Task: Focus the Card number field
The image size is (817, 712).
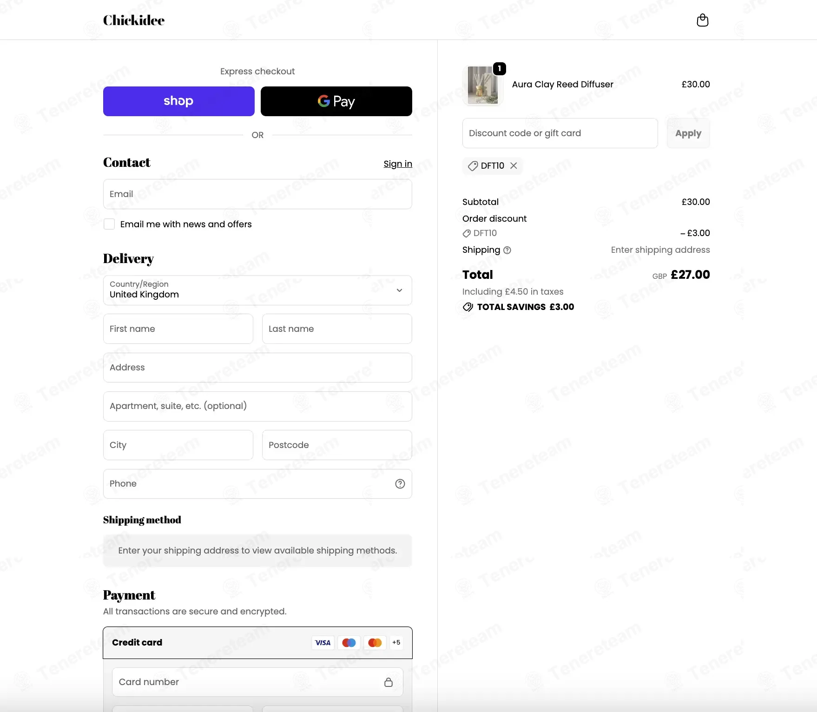Action: (x=257, y=682)
